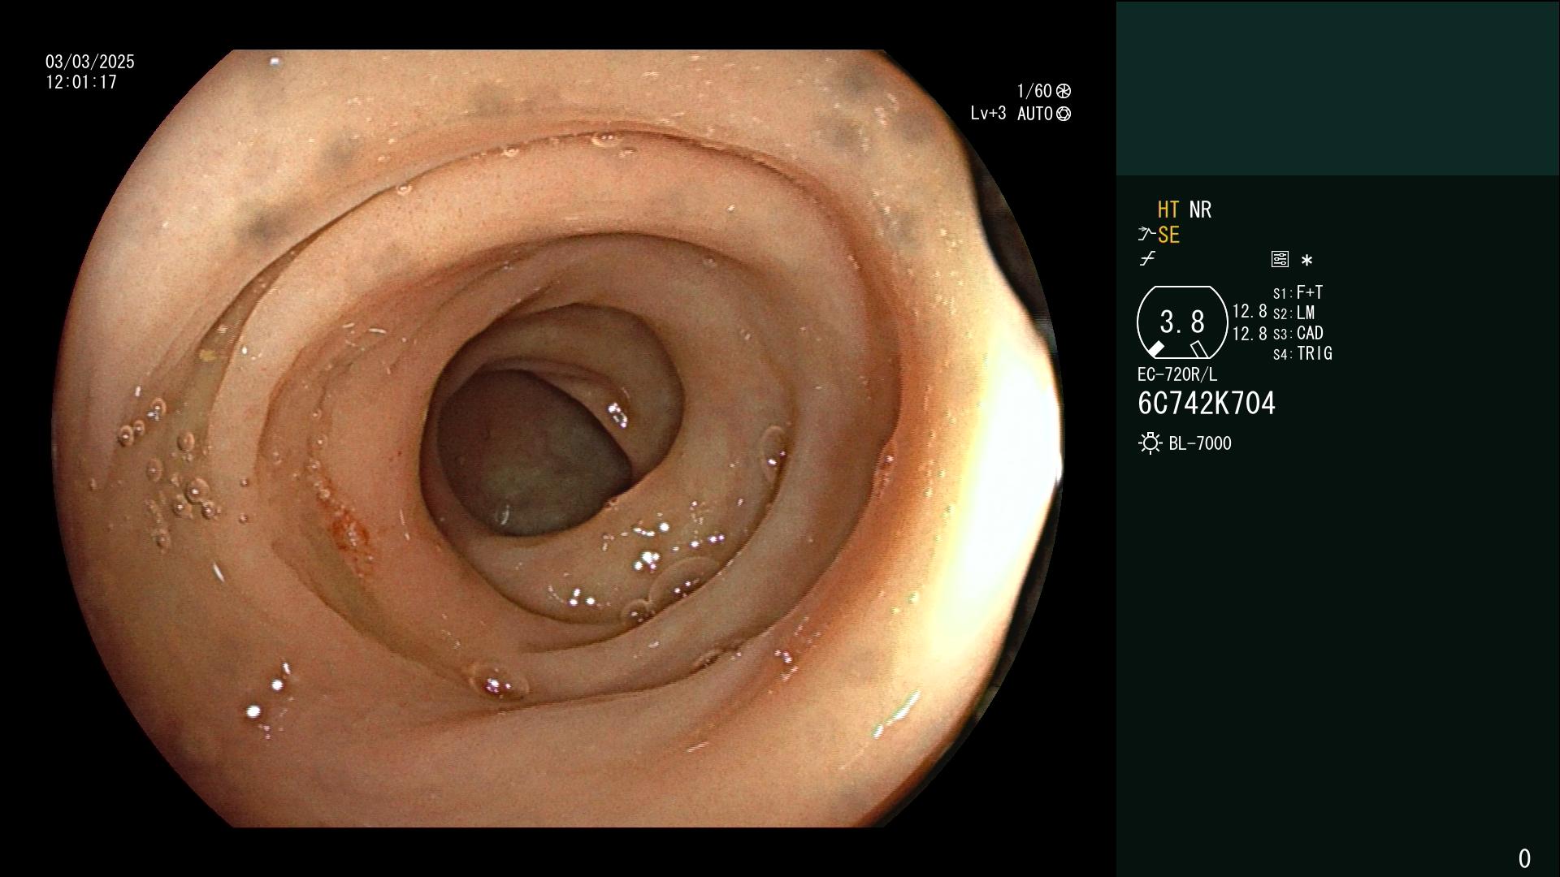The height and width of the screenshot is (877, 1560).
Task: Click the lower 12.8 diameter value
Action: pos(1250,334)
